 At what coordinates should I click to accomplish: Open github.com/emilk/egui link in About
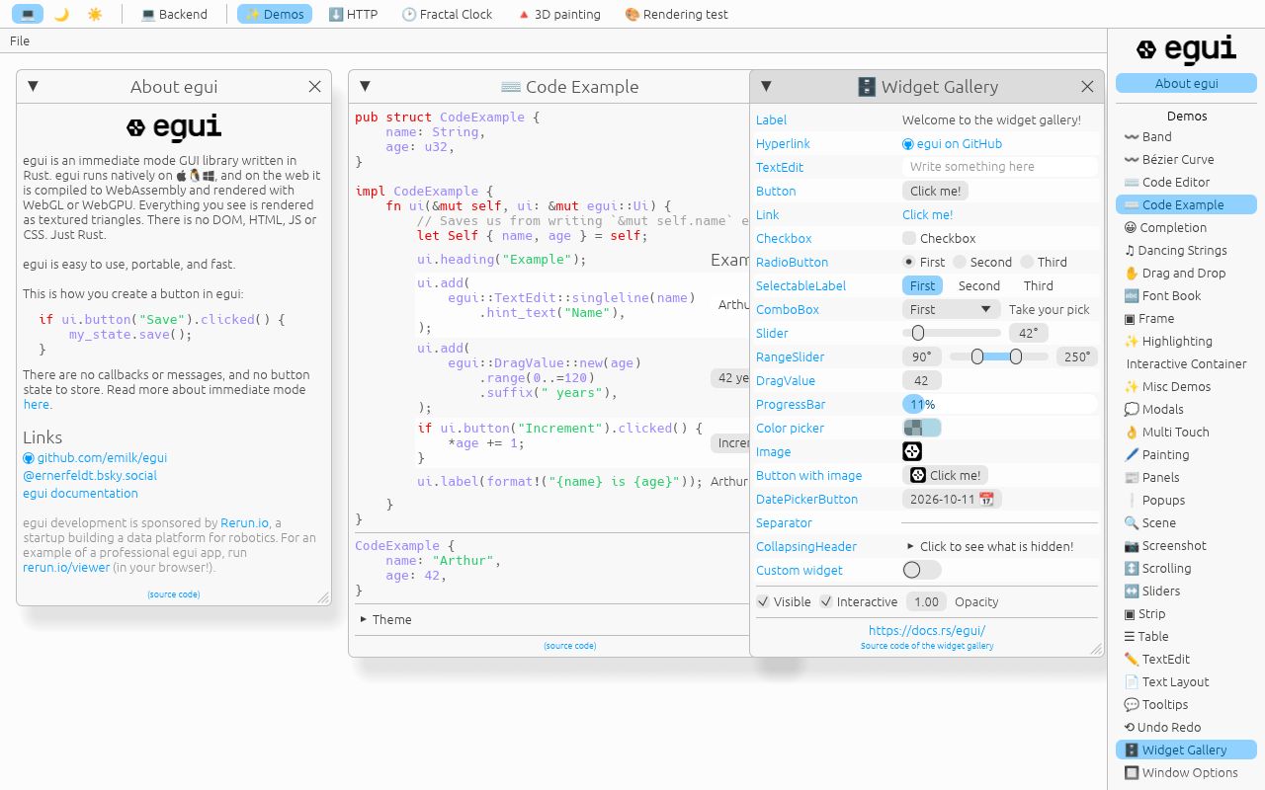[x=95, y=457]
